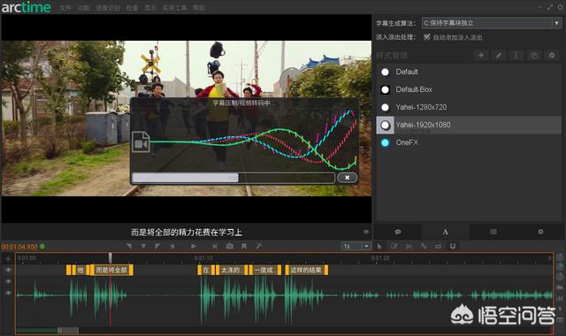Toggle 自动添加淡入淡出 checkbox
The width and height of the screenshot is (566, 336).
tap(427, 37)
